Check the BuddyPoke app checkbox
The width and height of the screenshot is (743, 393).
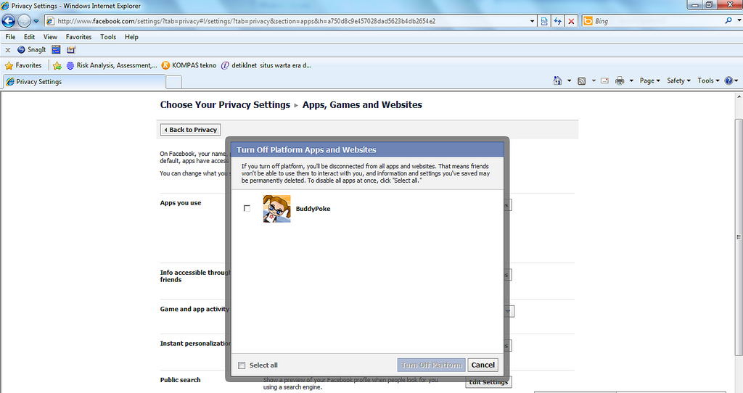(247, 208)
